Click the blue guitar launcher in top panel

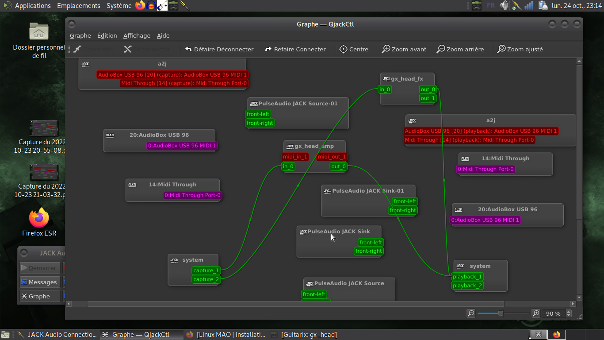[162, 6]
